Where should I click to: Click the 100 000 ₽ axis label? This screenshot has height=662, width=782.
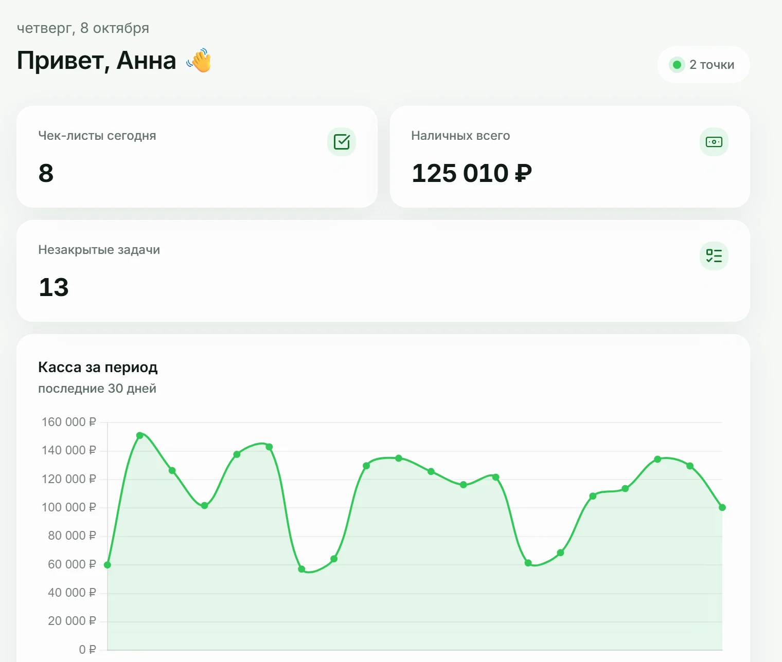coord(69,507)
